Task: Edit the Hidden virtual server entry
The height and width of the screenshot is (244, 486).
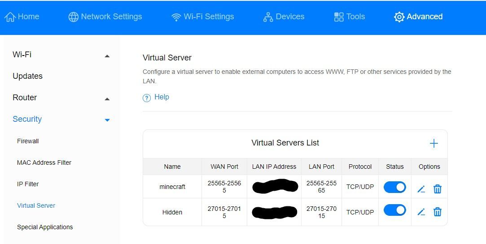Action: pos(421,212)
